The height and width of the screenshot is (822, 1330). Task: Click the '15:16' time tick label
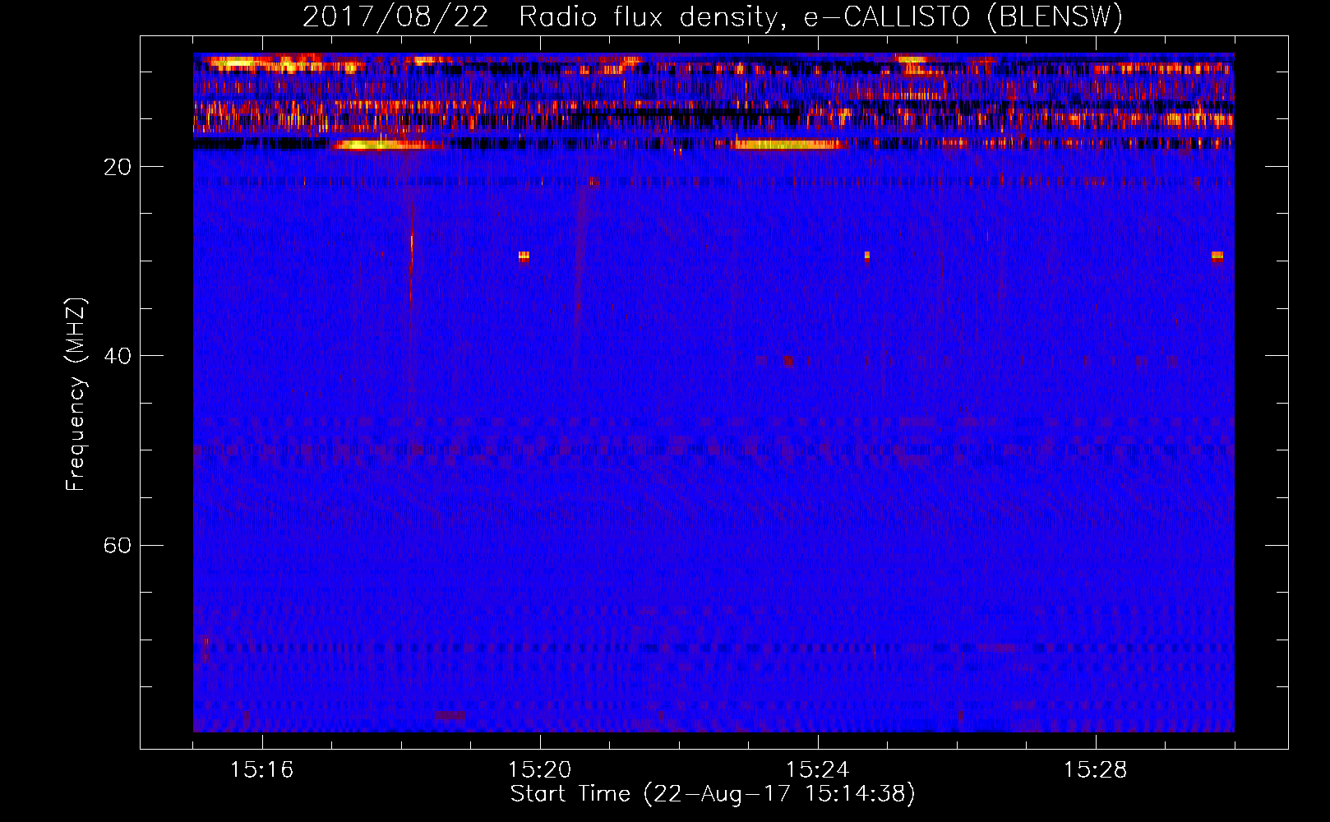[262, 770]
